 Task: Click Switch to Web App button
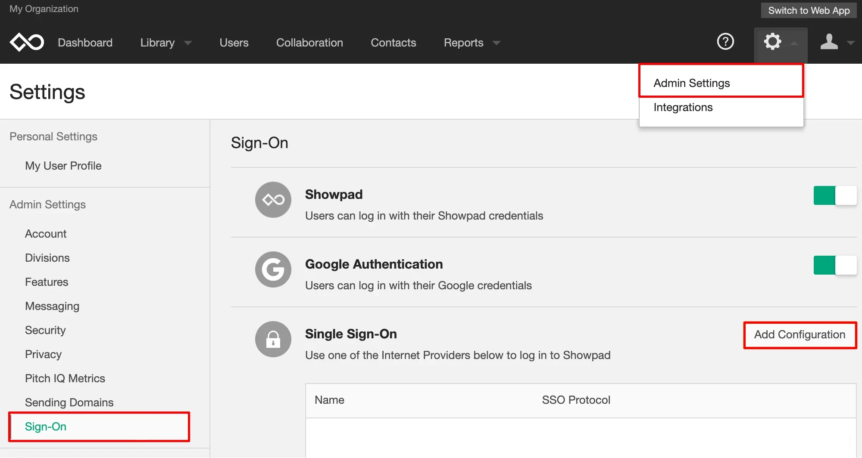click(x=809, y=10)
